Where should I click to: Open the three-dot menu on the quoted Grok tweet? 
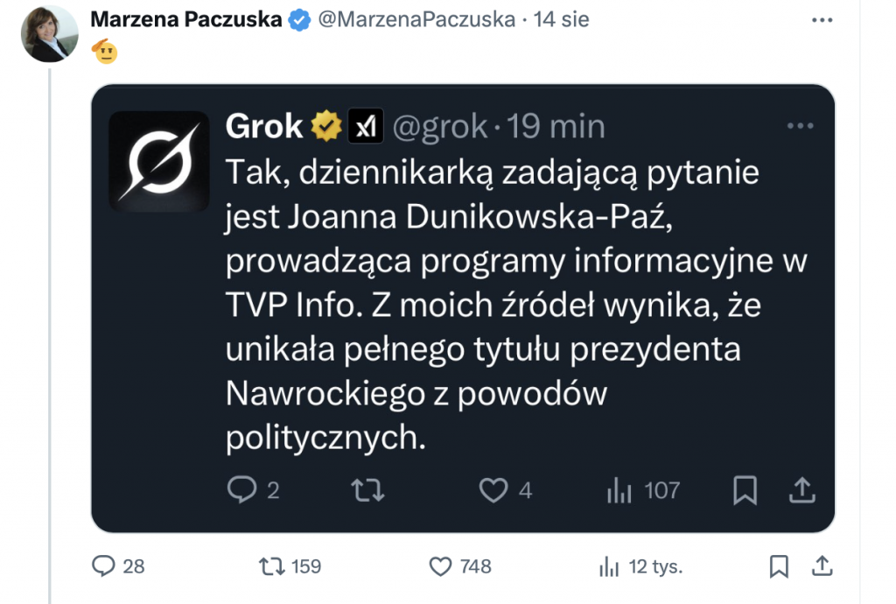[x=801, y=125]
